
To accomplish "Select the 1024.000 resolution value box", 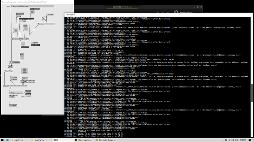I will [x=14, y=79].
